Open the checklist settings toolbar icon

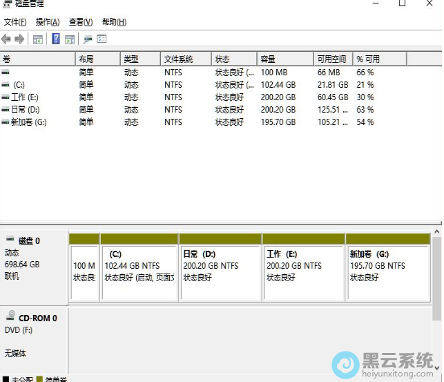(102, 39)
